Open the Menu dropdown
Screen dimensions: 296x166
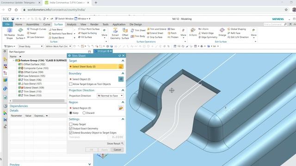coord(10,46)
